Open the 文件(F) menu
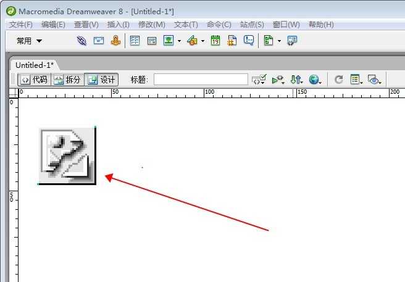Viewport: 405px width, 282px height. (x=20, y=25)
